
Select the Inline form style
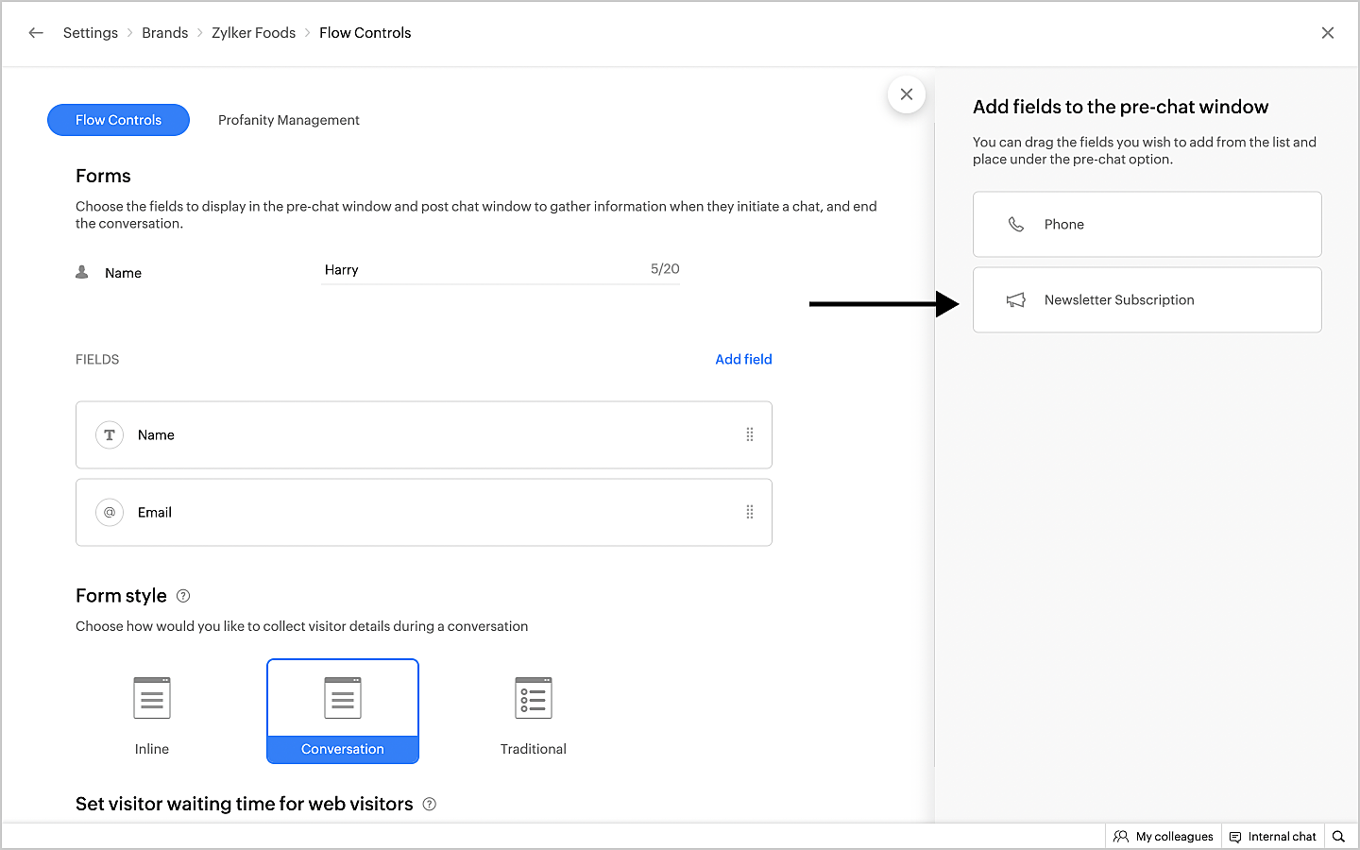tap(152, 712)
